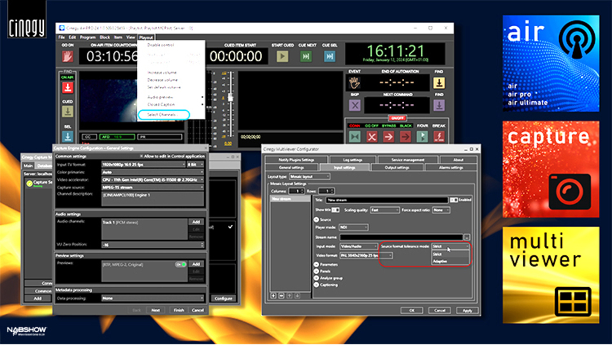Toggle the Previews on/off switch
This screenshot has height=349, width=612.
pos(181,264)
